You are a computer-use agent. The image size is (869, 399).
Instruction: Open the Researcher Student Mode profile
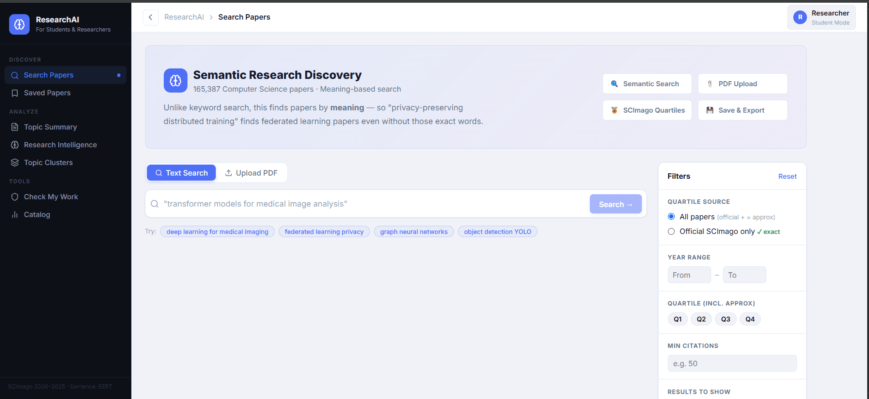click(x=822, y=17)
